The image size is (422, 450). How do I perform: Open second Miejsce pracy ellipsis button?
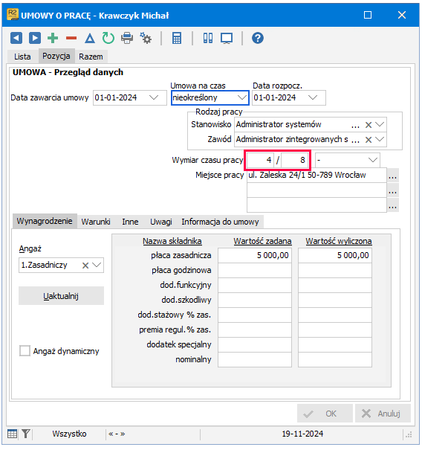pyautogui.click(x=392, y=190)
